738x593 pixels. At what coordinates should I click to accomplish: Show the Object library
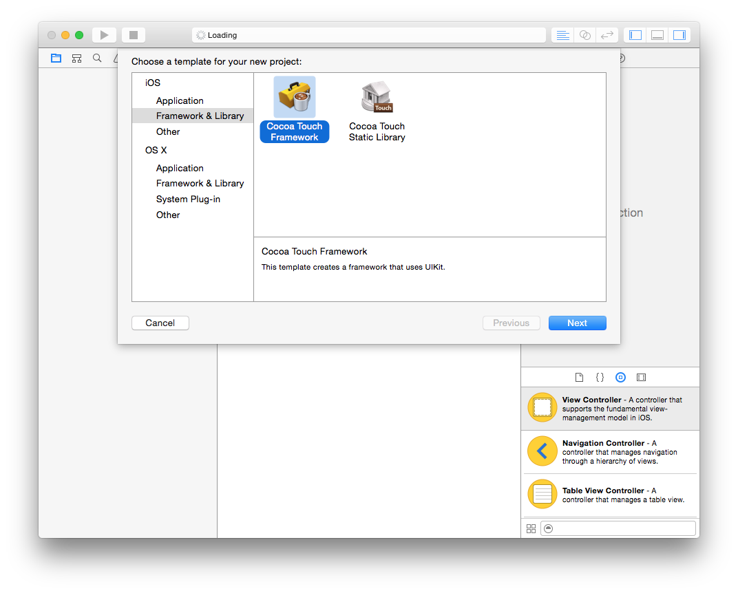click(620, 377)
